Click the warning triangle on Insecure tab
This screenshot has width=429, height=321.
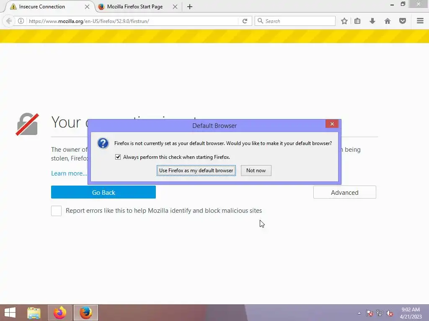coord(13,7)
